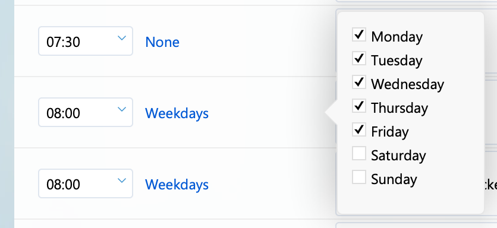The width and height of the screenshot is (497, 228).
Task: Click the Monday label in the popup
Action: [397, 37]
